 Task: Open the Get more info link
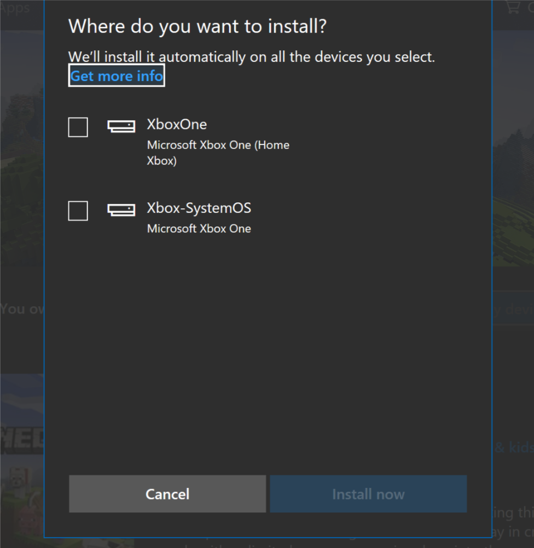point(117,76)
